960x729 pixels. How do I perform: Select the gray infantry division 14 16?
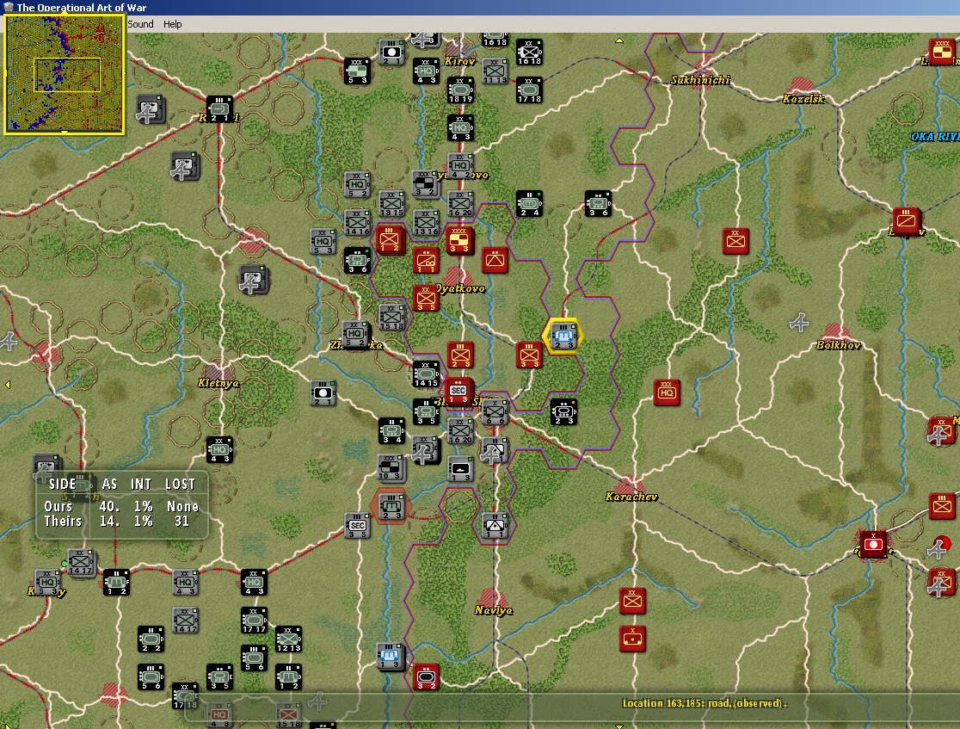(x=357, y=222)
